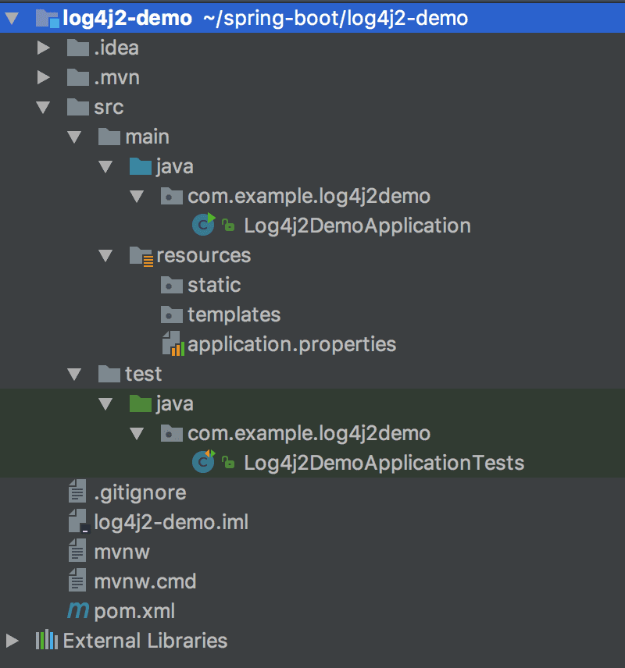Expand the .mvn folder arrow
The height and width of the screenshot is (668, 625).
pos(44,77)
